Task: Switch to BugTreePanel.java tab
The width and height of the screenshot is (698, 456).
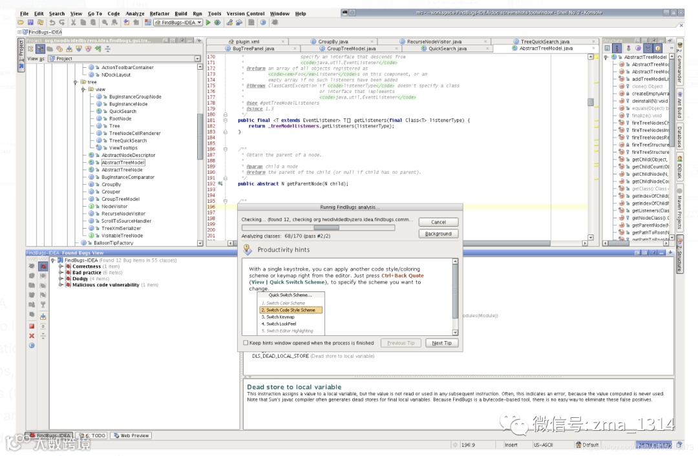Action: (253, 48)
